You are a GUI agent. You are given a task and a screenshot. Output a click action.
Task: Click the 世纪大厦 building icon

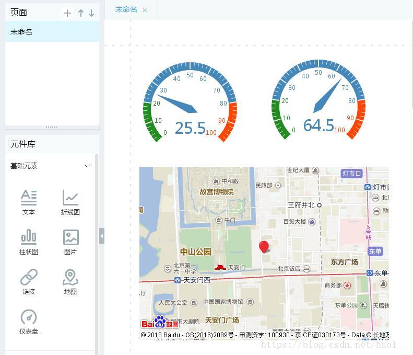(315, 170)
